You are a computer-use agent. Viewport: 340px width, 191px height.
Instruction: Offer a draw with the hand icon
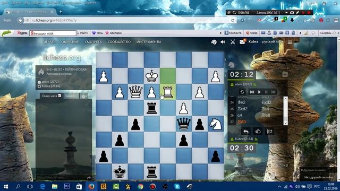tap(258, 131)
